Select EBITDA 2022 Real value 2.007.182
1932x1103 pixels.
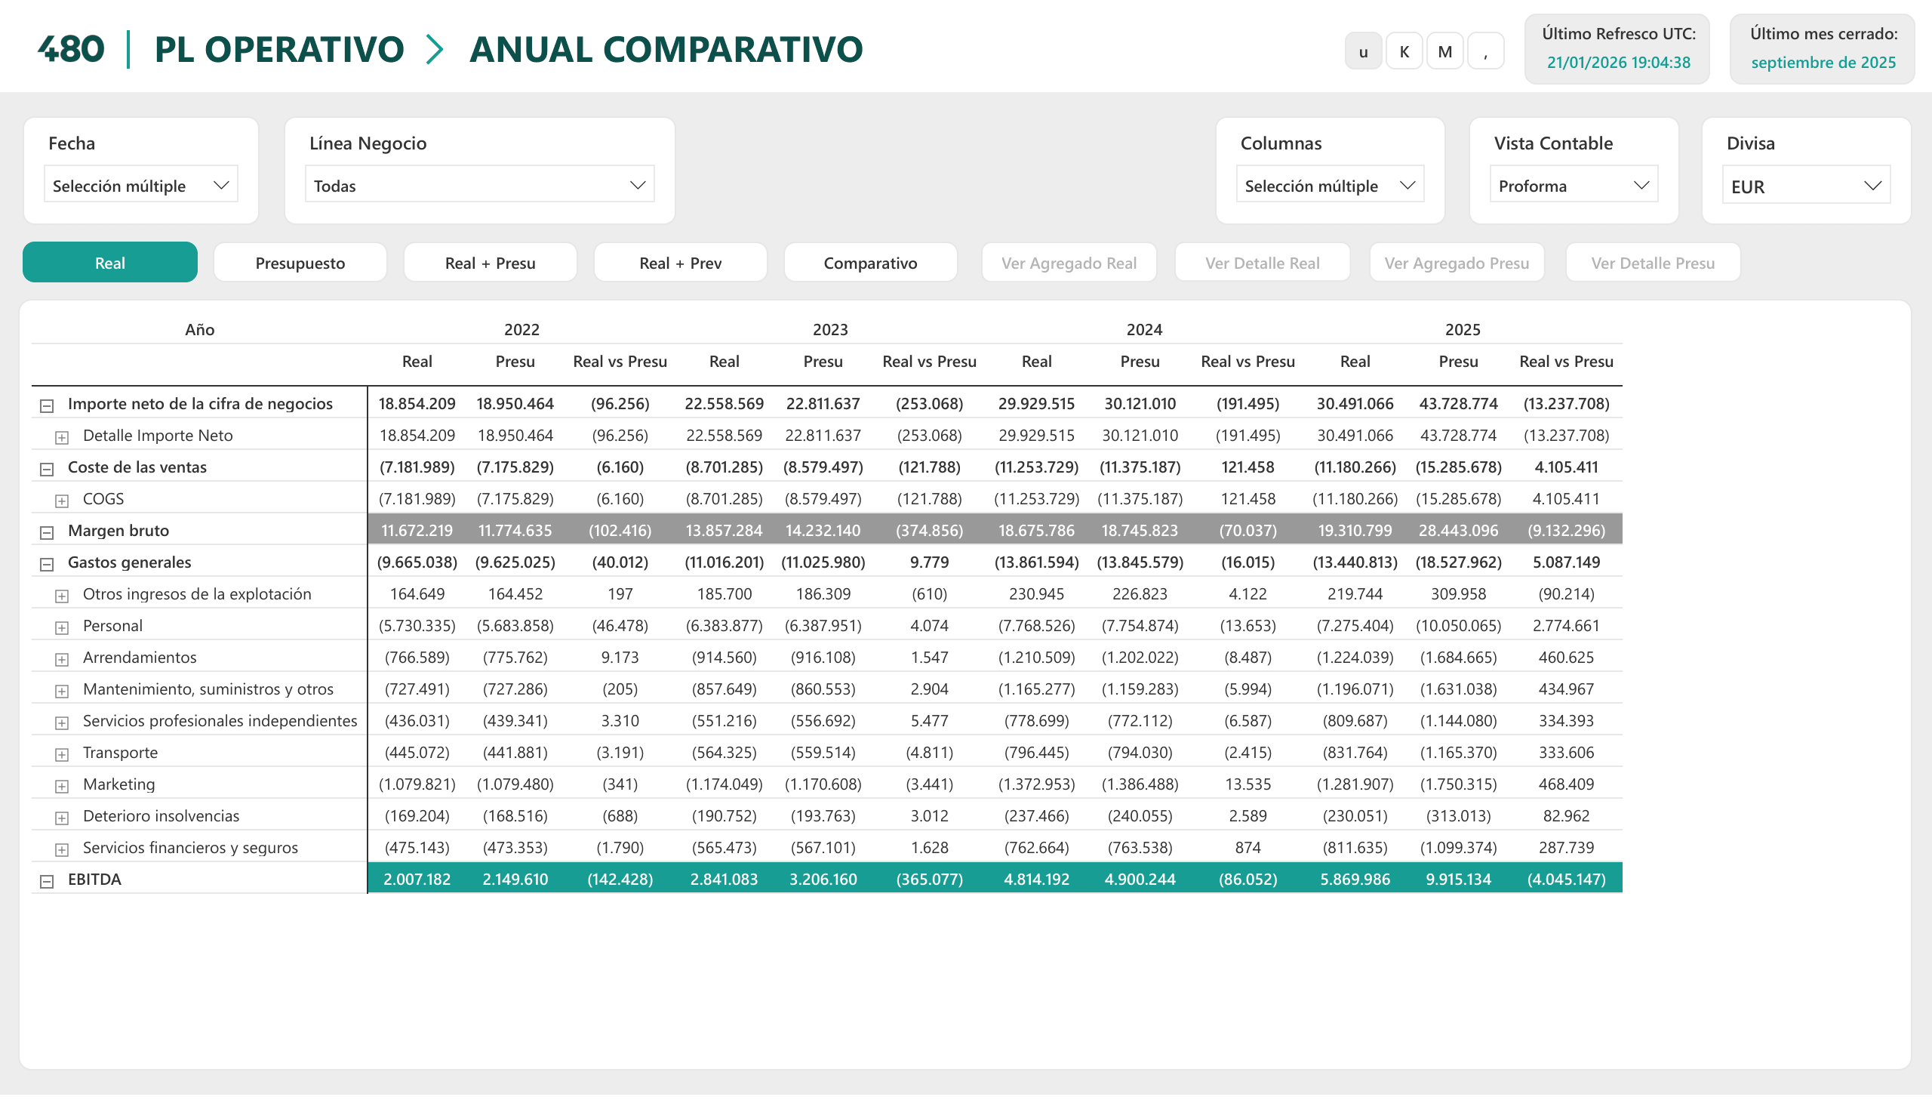[417, 880]
